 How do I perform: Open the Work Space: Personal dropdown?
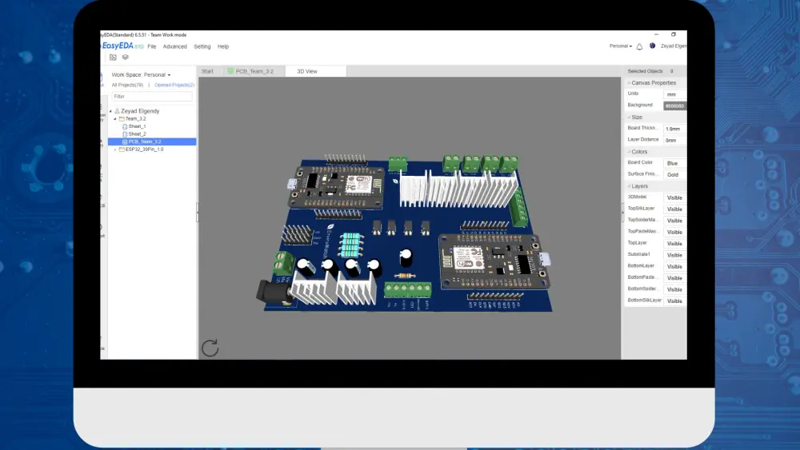(x=141, y=75)
